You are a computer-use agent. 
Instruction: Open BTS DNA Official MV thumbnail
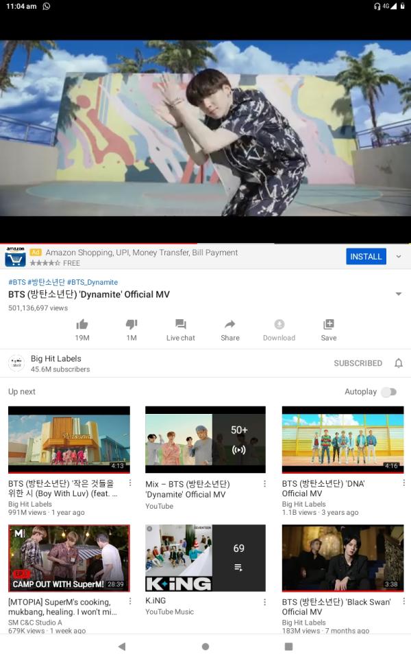click(343, 439)
